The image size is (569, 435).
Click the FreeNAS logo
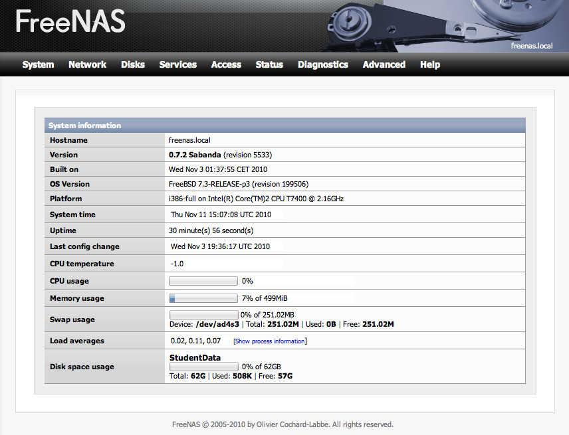click(70, 22)
